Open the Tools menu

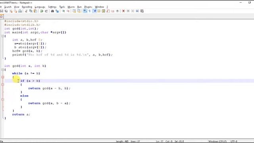tap(62, 7)
